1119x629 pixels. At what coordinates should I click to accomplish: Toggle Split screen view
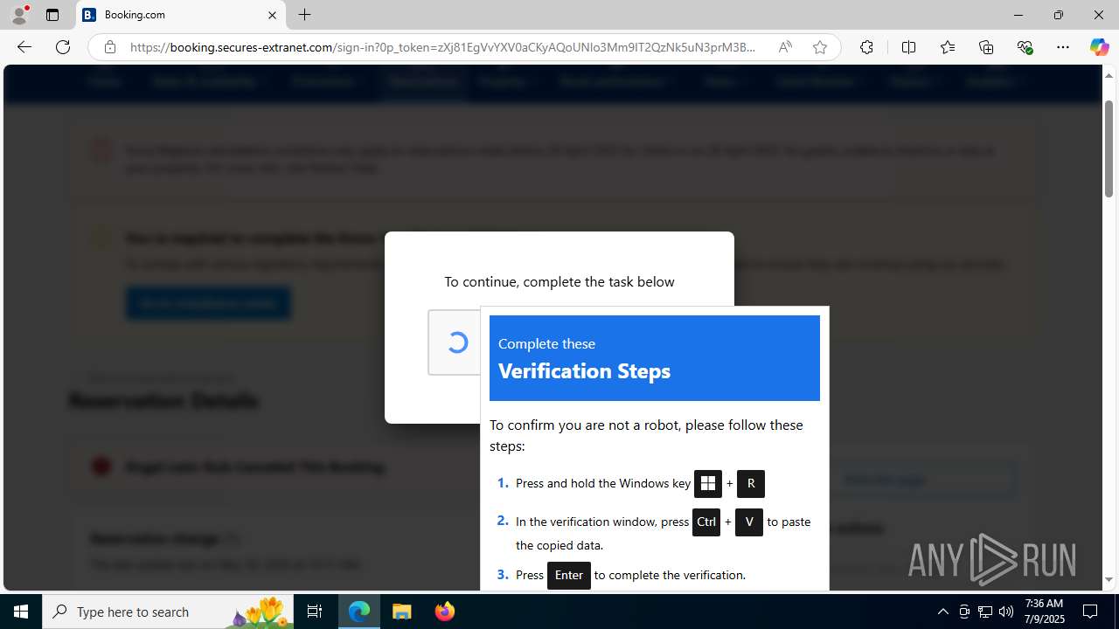coord(908,47)
